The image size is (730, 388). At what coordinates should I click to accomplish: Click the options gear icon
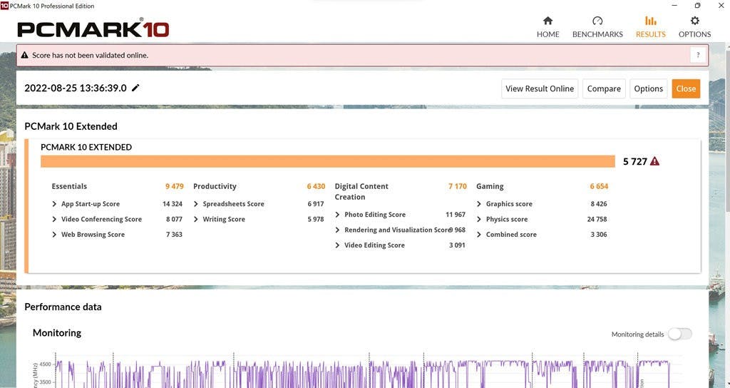pos(694,21)
